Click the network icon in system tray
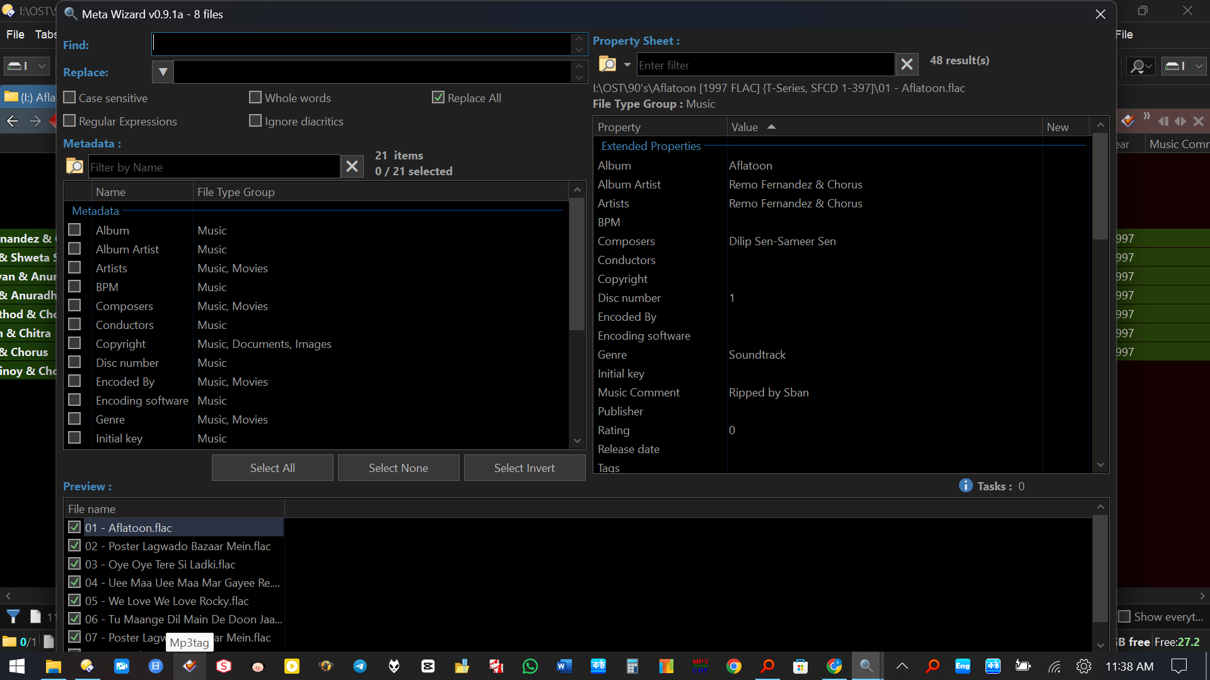The height and width of the screenshot is (680, 1210). point(1054,666)
